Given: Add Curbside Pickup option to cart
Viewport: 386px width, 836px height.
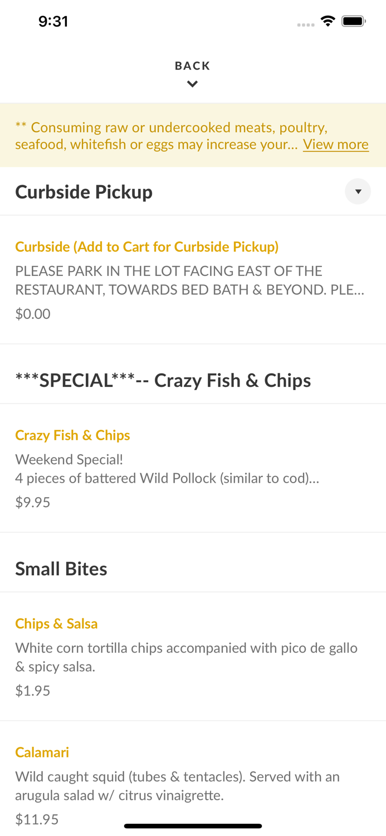Looking at the screenshot, I should click(x=147, y=246).
